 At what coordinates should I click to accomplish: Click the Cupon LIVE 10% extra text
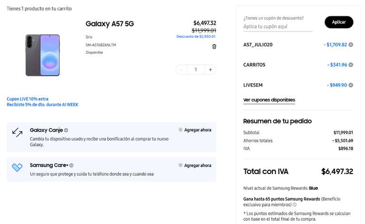pos(28,99)
